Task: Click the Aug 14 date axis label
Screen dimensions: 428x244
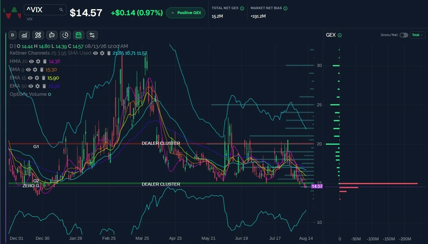Action: point(306,238)
